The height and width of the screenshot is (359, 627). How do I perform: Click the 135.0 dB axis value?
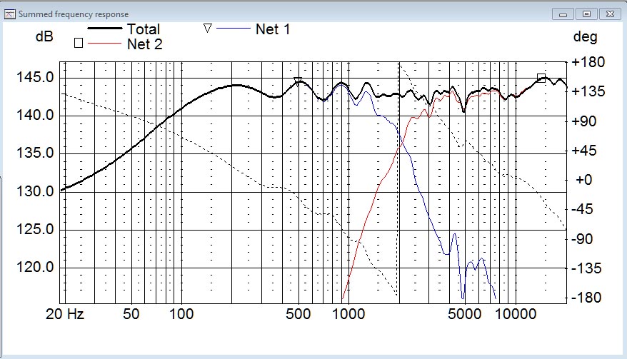pos(35,153)
